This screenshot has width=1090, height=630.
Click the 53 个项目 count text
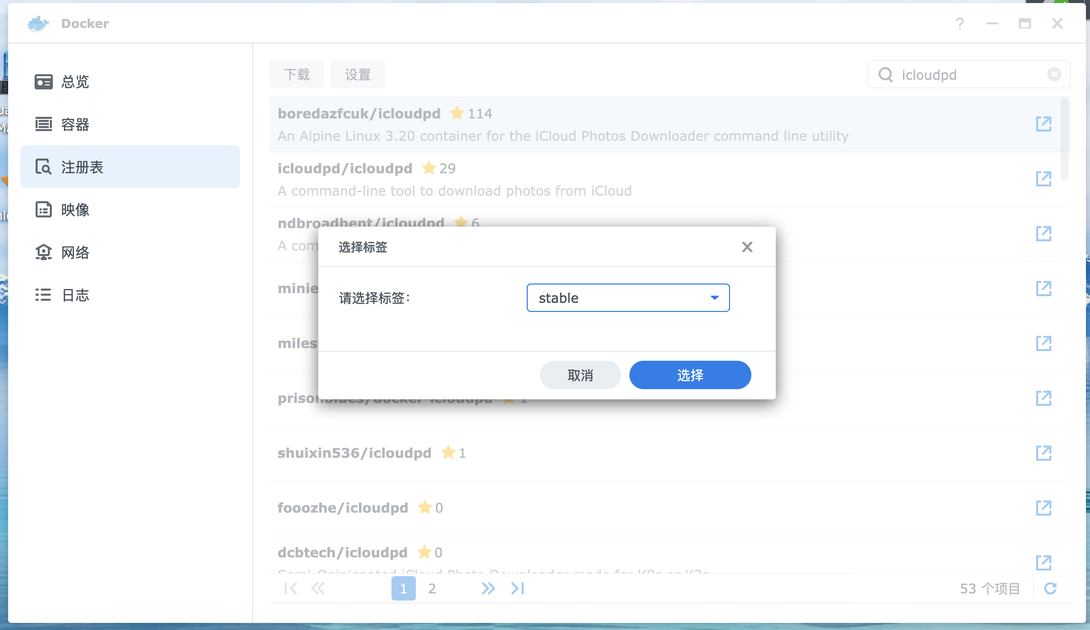[x=990, y=588]
